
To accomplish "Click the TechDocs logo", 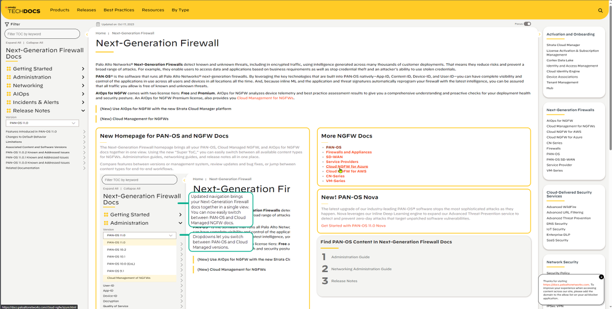I will pos(22,10).
